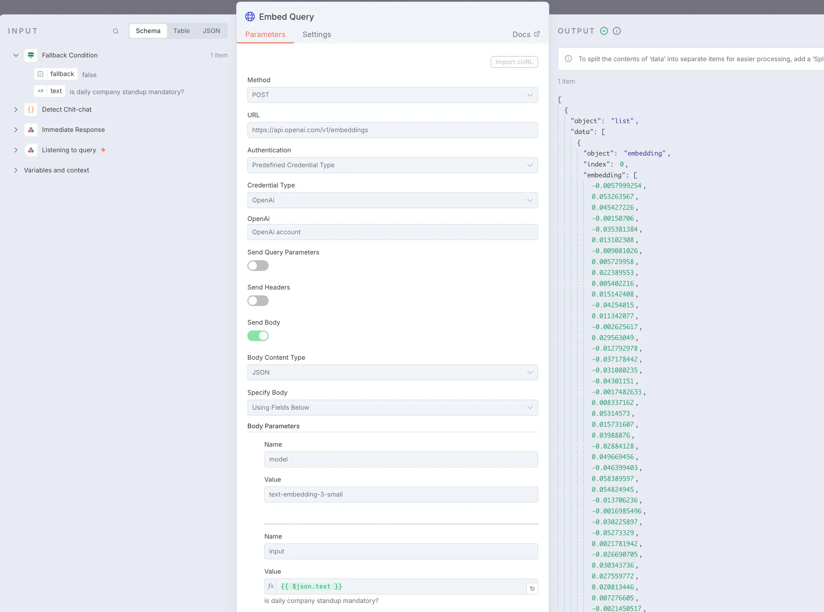This screenshot has height=612, width=824.
Task: Click the info icon next to OUTPUT
Action: pyautogui.click(x=616, y=31)
